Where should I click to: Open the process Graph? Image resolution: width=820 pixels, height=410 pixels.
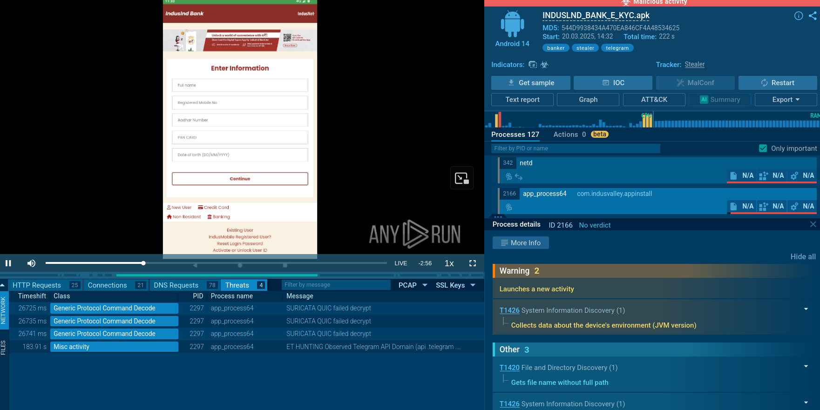[x=588, y=100]
